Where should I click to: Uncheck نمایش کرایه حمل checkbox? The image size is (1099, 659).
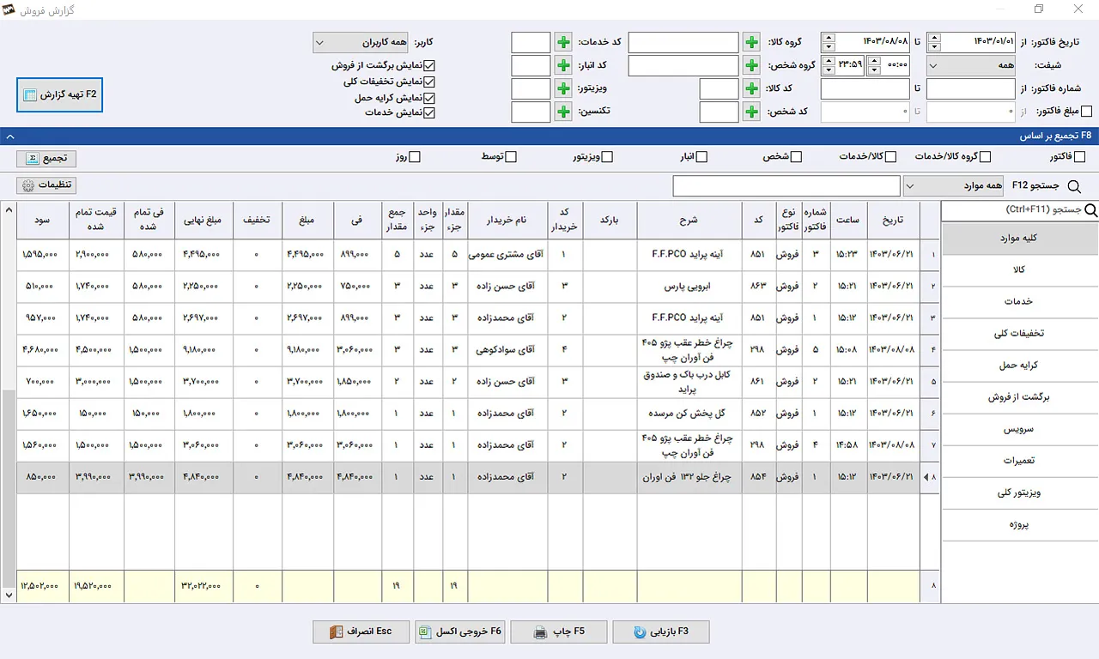coord(430,98)
